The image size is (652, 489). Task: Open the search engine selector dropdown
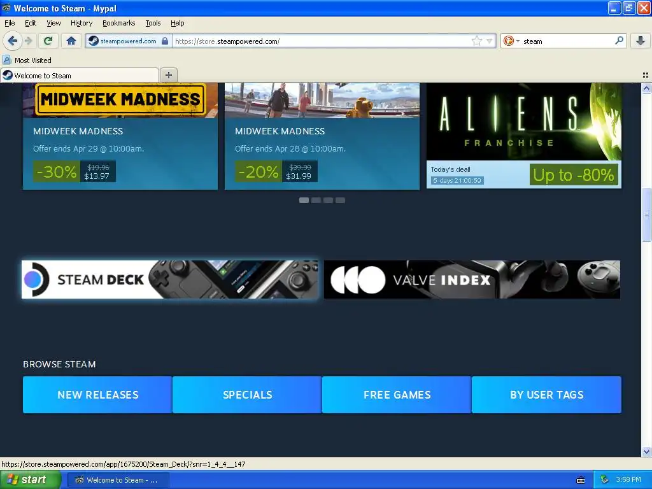[x=511, y=41]
